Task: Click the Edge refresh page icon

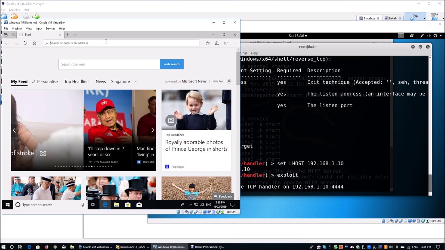Action: click(x=25, y=43)
